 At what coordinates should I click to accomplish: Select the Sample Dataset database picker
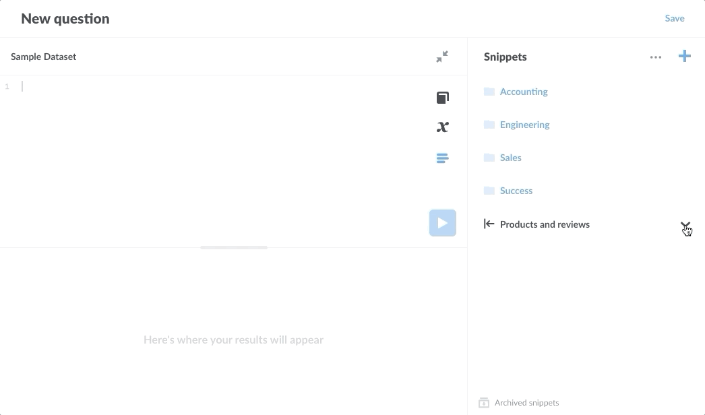[44, 57]
